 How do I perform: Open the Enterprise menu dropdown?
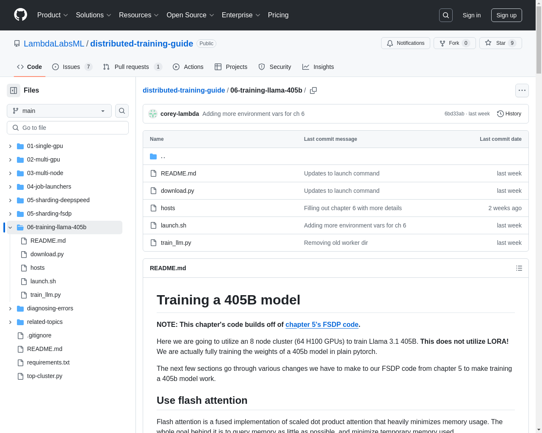tap(241, 15)
